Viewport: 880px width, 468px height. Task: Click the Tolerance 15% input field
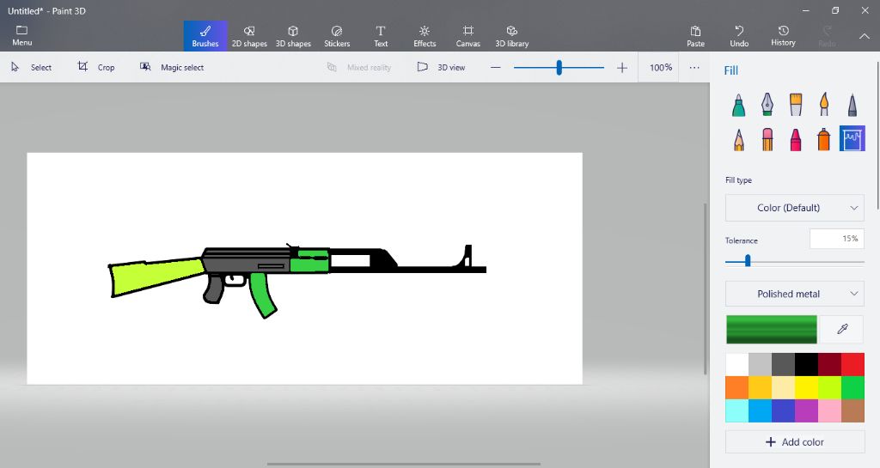pyautogui.click(x=837, y=239)
